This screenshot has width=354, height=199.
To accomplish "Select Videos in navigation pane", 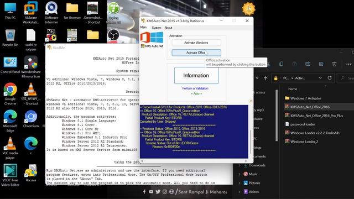I will (x=251, y=192).
